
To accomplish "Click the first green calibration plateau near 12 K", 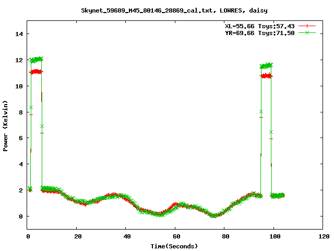I will tap(36, 60).
